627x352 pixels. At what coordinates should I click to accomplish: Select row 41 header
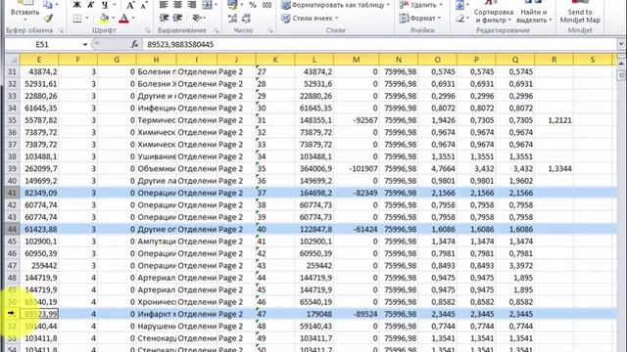tap(13, 193)
